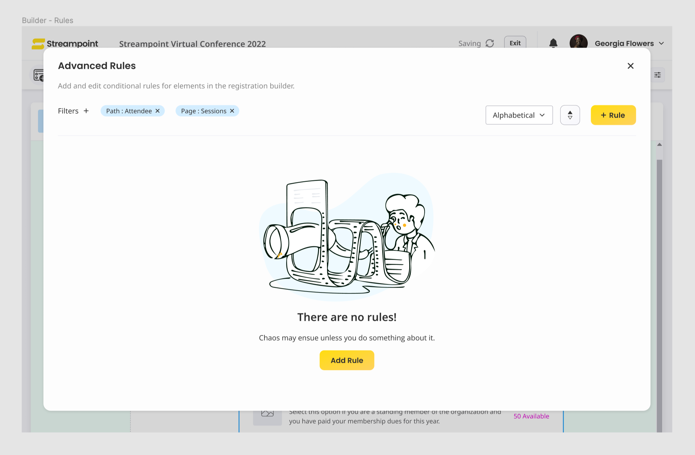This screenshot has height=455, width=695.
Task: Click the Streampoint logo
Action: [65, 44]
